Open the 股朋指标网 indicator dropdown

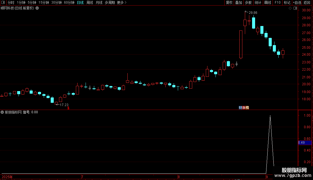(2, 112)
